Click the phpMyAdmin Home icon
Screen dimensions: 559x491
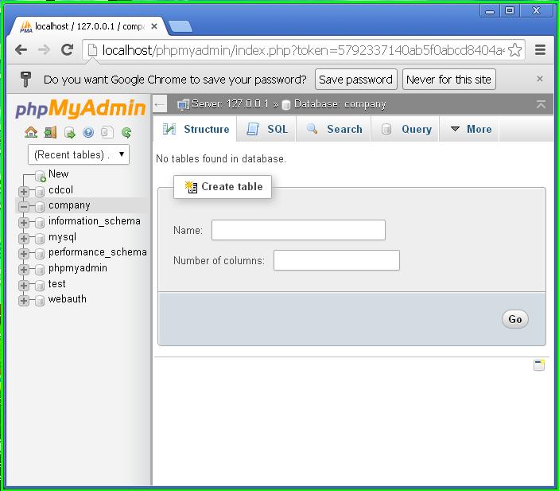(x=31, y=132)
